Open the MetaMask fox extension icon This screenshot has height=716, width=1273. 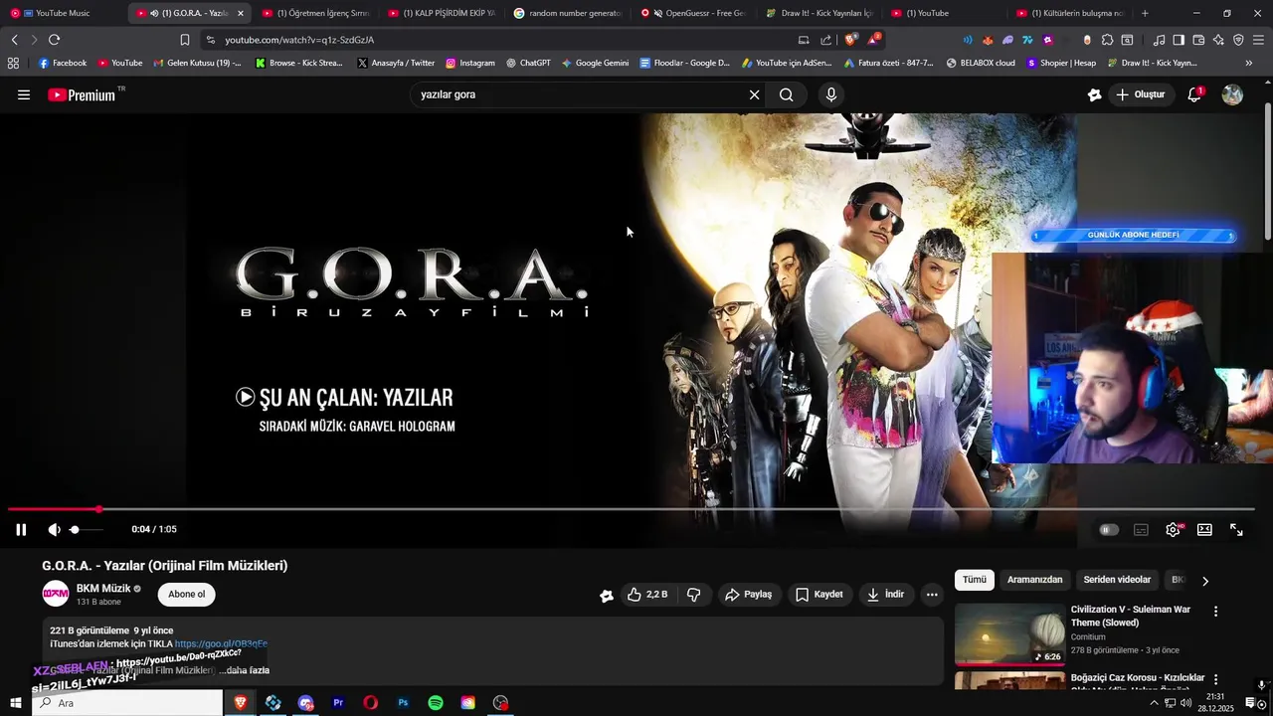988,40
